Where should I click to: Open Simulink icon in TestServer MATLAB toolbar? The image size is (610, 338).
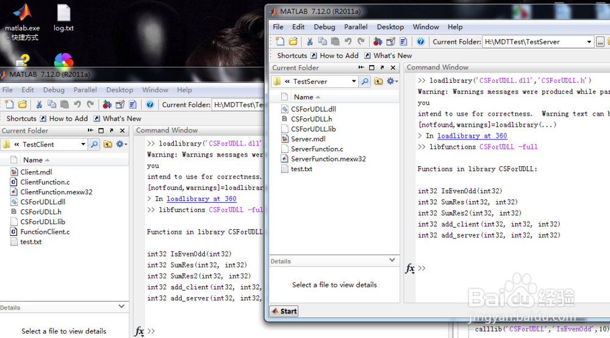click(378, 41)
